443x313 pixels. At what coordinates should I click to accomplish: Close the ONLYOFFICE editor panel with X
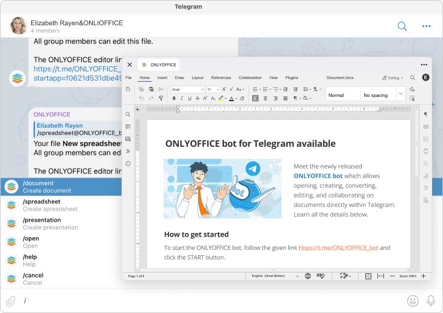pyautogui.click(x=129, y=64)
